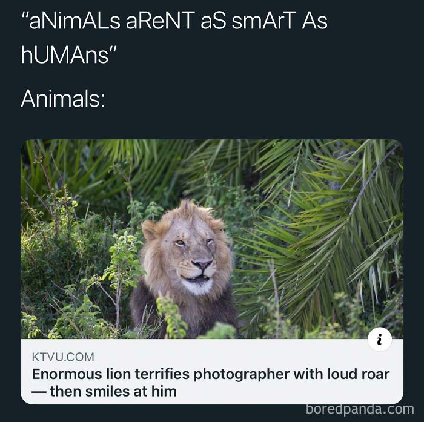Click the lion's open eye
Screen dimensions: 424x422
[179, 243]
